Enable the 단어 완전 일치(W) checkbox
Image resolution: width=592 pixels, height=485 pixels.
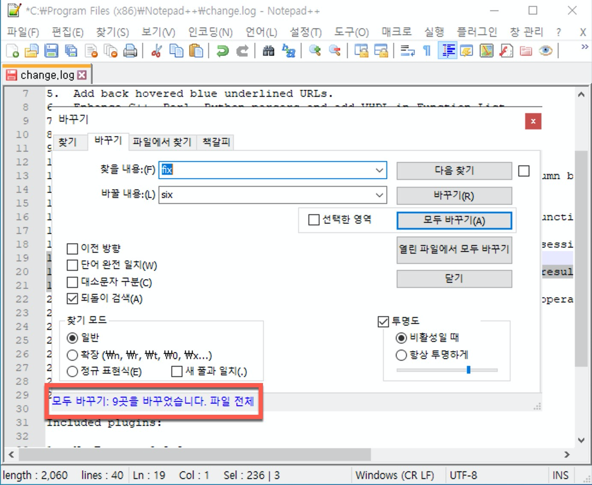pos(72,265)
